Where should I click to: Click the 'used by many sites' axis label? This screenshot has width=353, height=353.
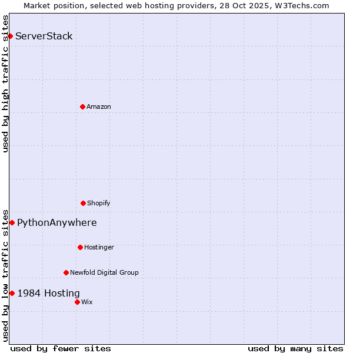click(295, 348)
